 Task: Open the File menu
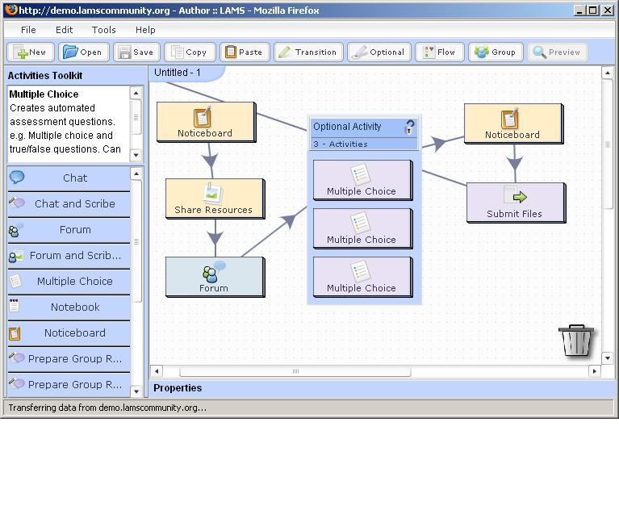tap(28, 30)
